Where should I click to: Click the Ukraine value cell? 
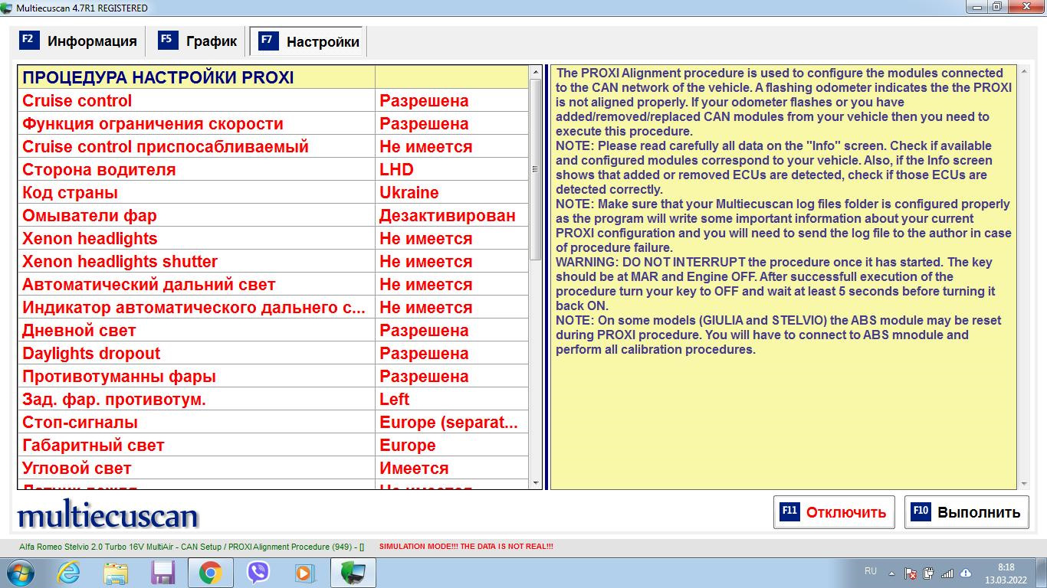click(x=452, y=192)
